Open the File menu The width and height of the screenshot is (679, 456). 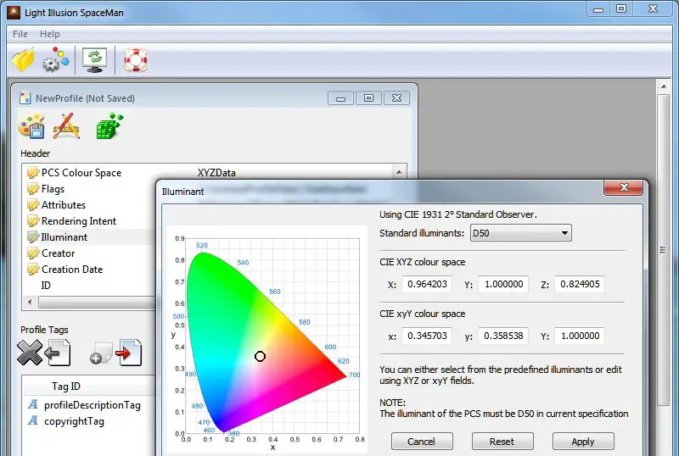[20, 34]
